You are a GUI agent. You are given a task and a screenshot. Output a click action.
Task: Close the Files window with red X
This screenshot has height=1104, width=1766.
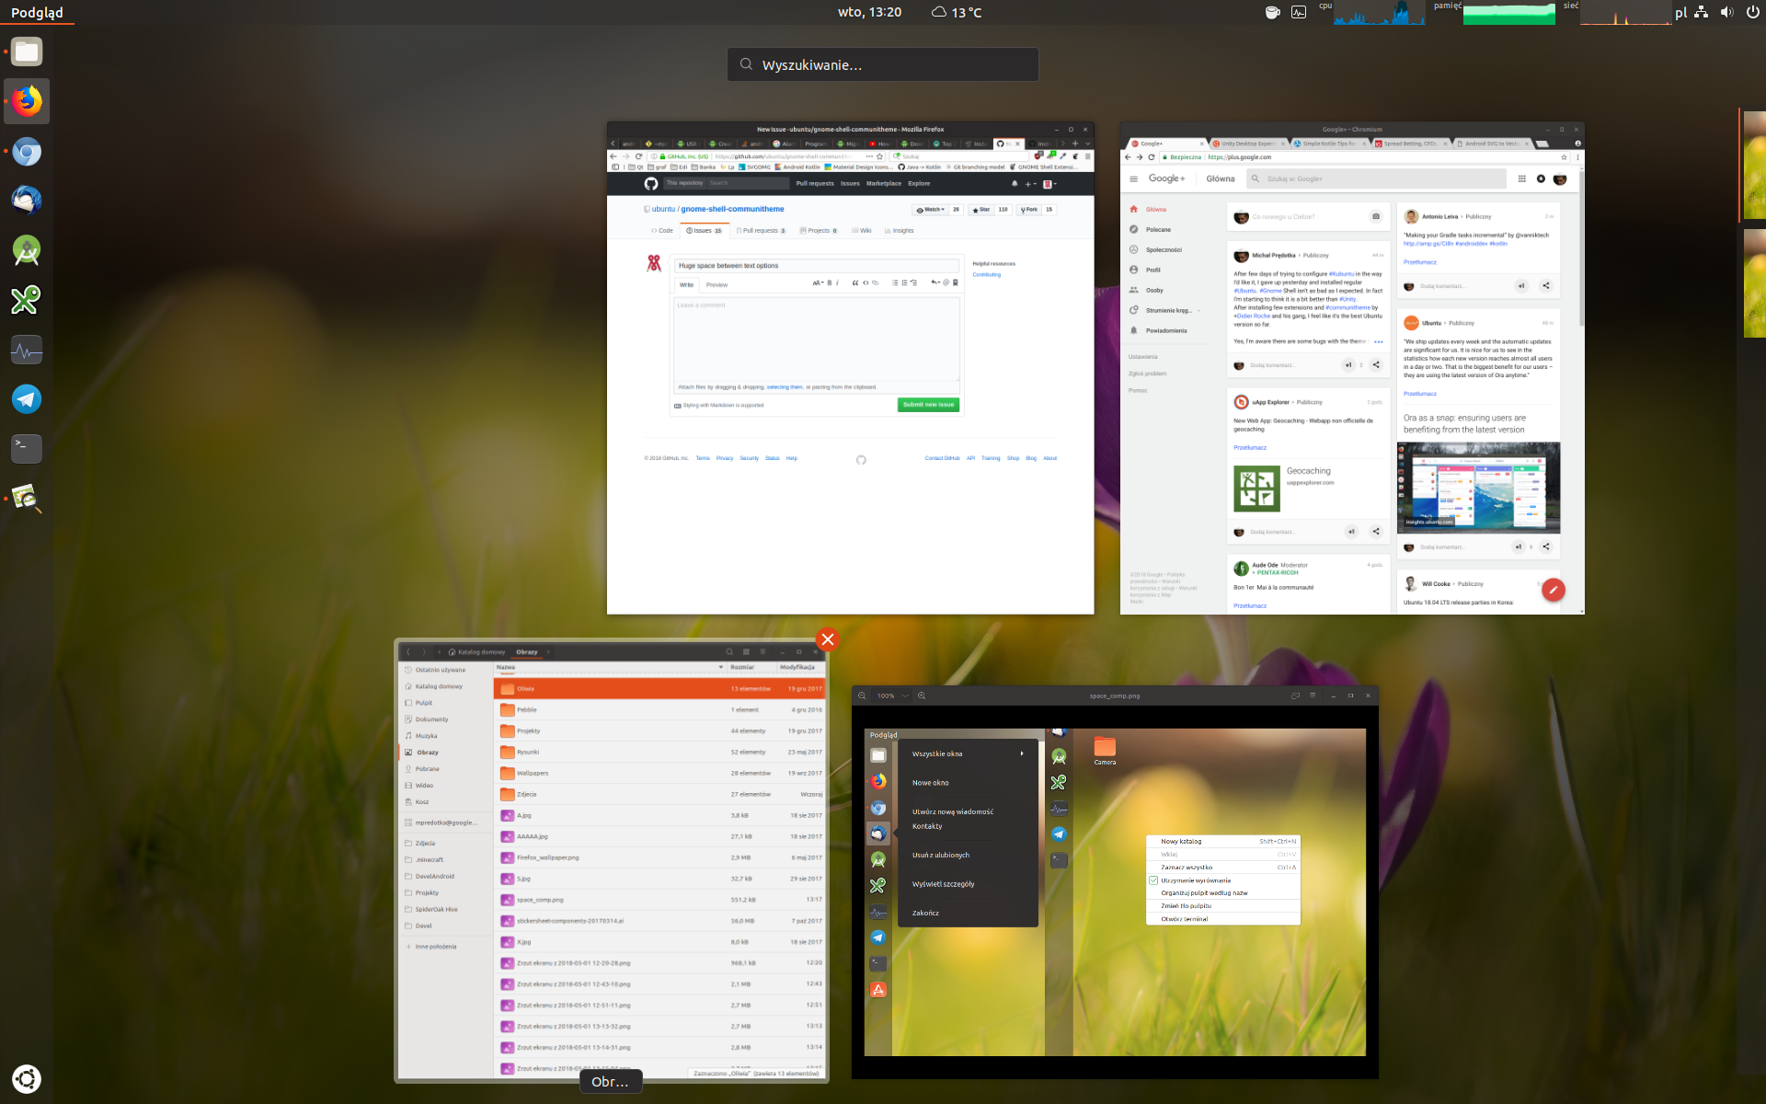pyautogui.click(x=827, y=639)
